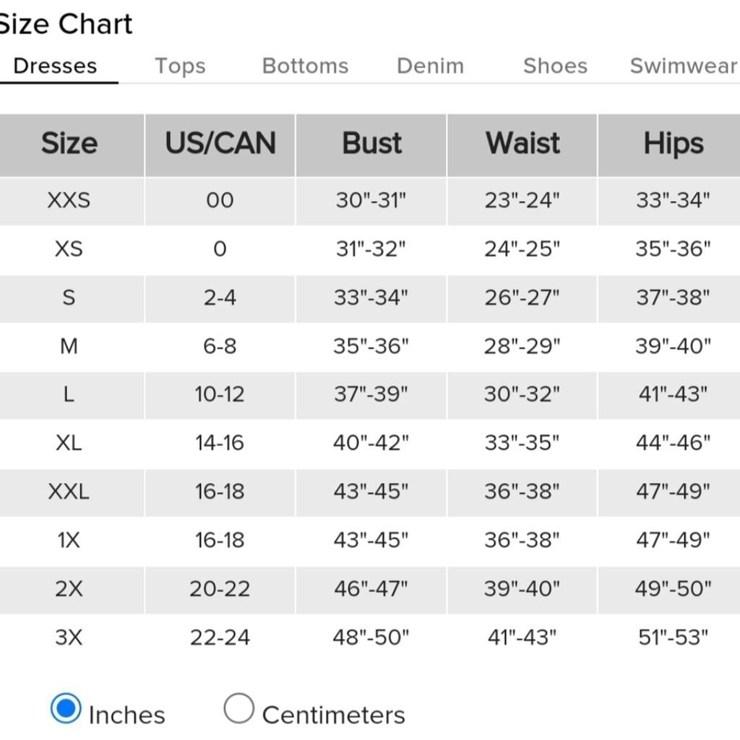Image resolution: width=740 pixels, height=740 pixels.
Task: Click the US/CAN column header
Action: coord(220,145)
